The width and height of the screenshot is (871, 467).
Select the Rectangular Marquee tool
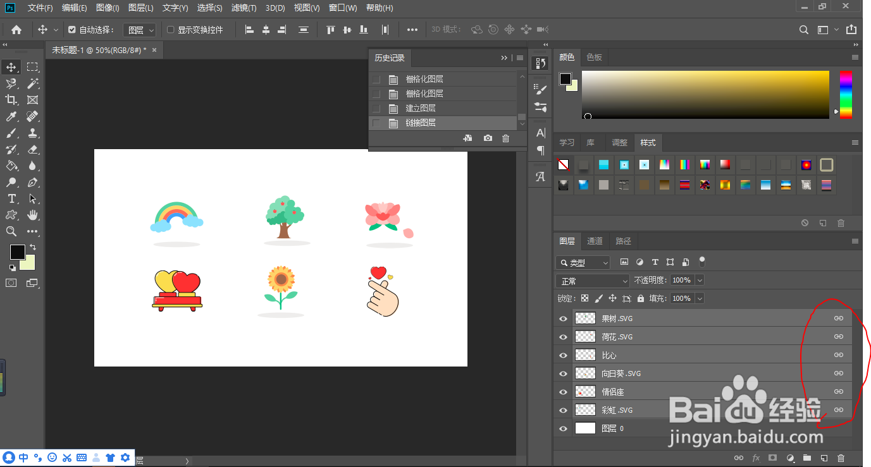32,67
